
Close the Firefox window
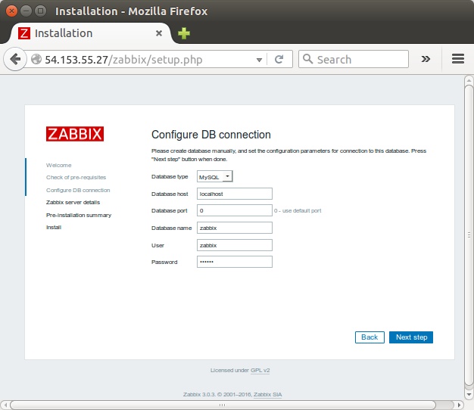11,11
